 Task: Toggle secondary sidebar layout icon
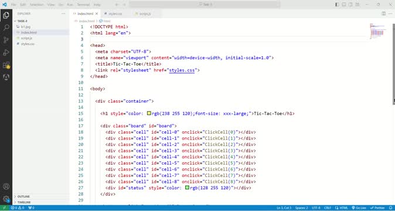tap(350, 5)
